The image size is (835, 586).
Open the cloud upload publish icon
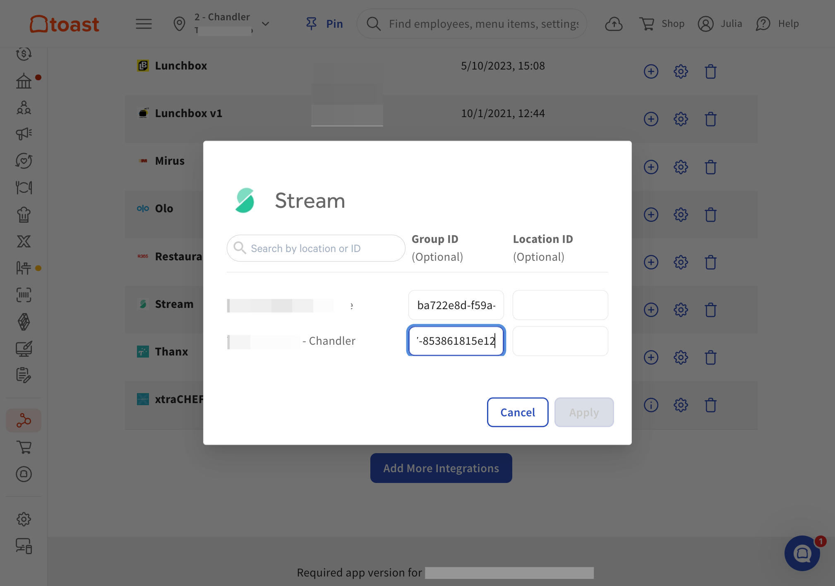click(x=614, y=24)
